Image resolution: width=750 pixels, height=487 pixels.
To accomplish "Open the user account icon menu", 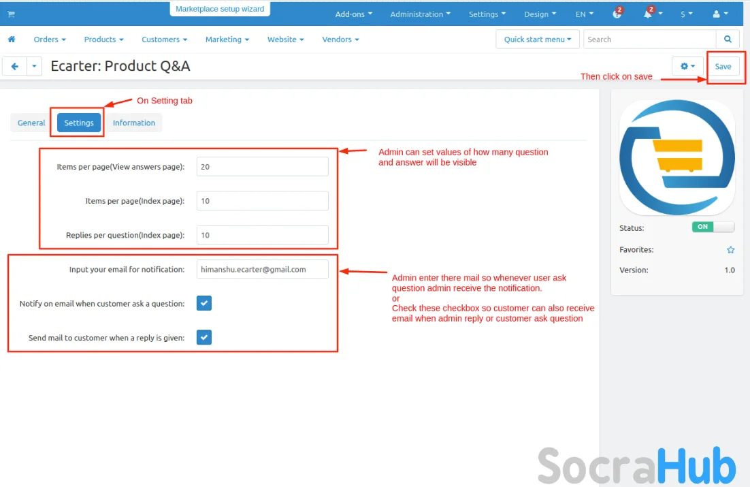I will (x=720, y=14).
